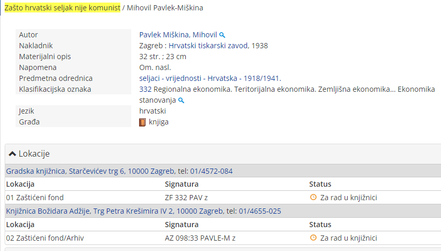This screenshot has height=251, width=441.
Task: Click signature AZ 098:33 PAVLE-M z
Action: pos(200,238)
